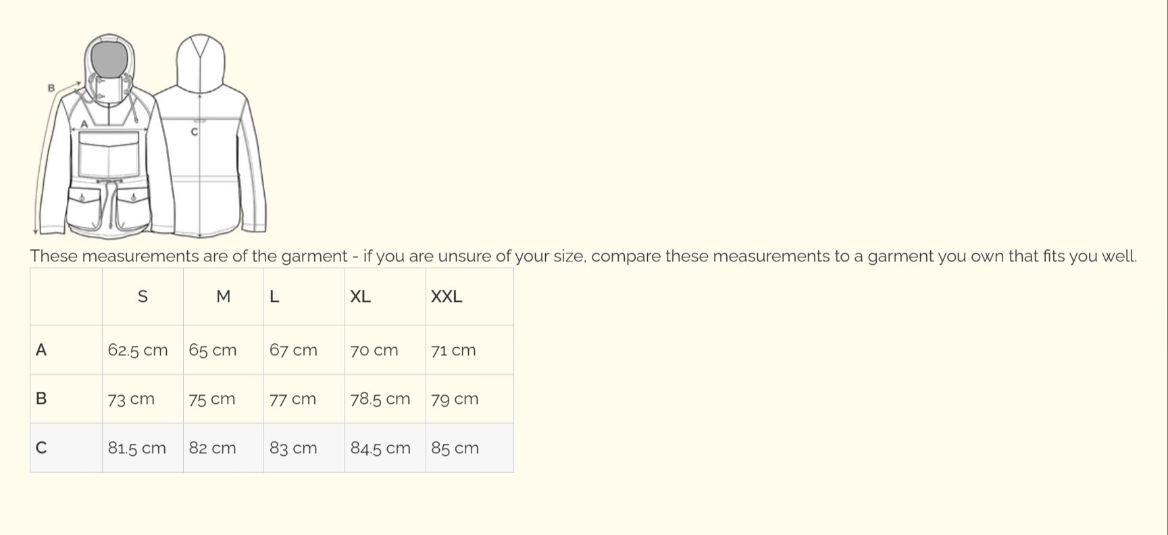Select the S size column header
This screenshot has width=1168, height=535.
pyautogui.click(x=143, y=297)
